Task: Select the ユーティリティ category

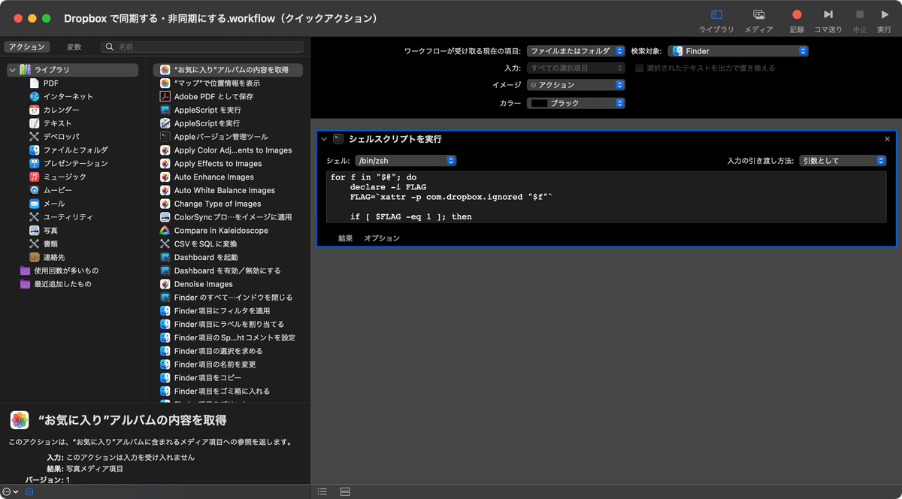Action: coord(68,216)
